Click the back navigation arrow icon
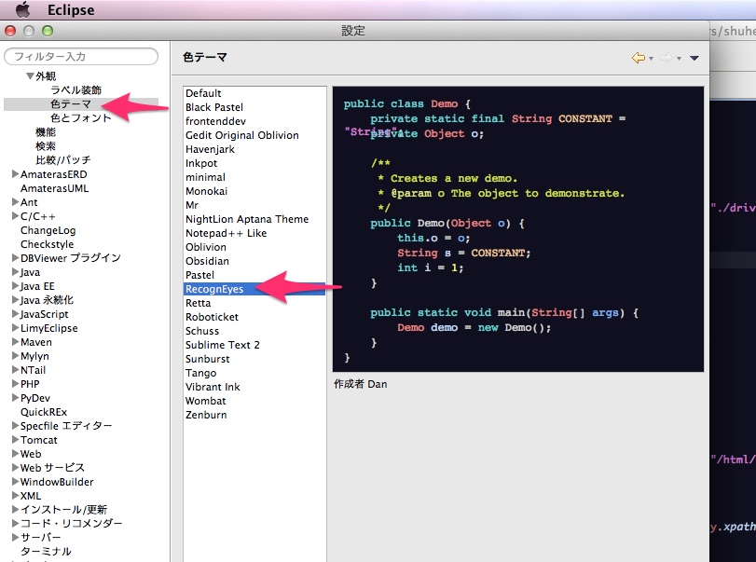 click(x=639, y=58)
